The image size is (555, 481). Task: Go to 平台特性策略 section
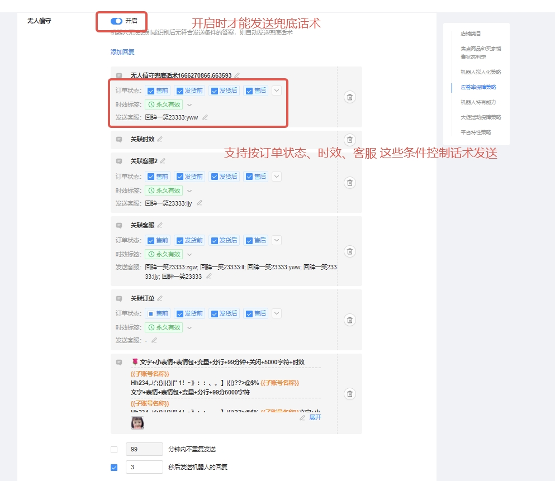(476, 132)
